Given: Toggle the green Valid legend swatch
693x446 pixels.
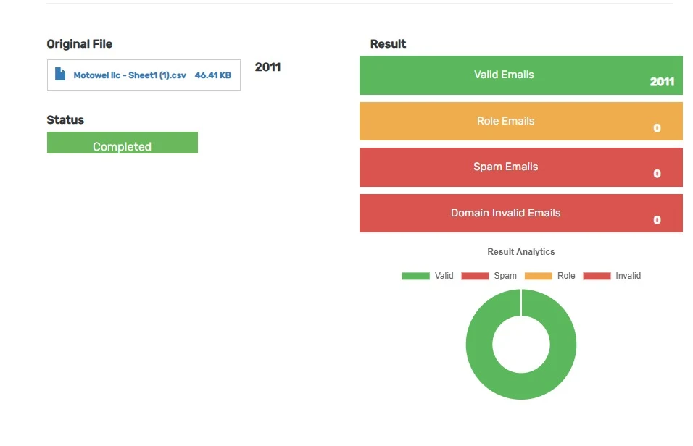Looking at the screenshot, I should click(x=415, y=276).
